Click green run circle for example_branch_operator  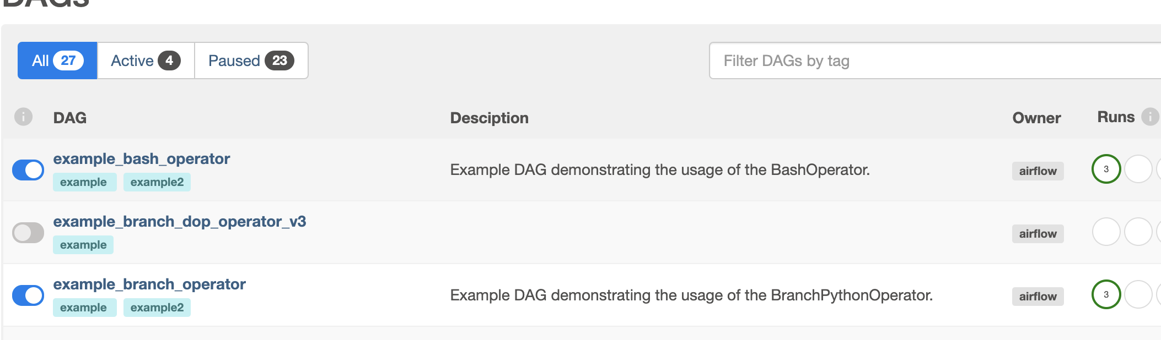point(1106,294)
